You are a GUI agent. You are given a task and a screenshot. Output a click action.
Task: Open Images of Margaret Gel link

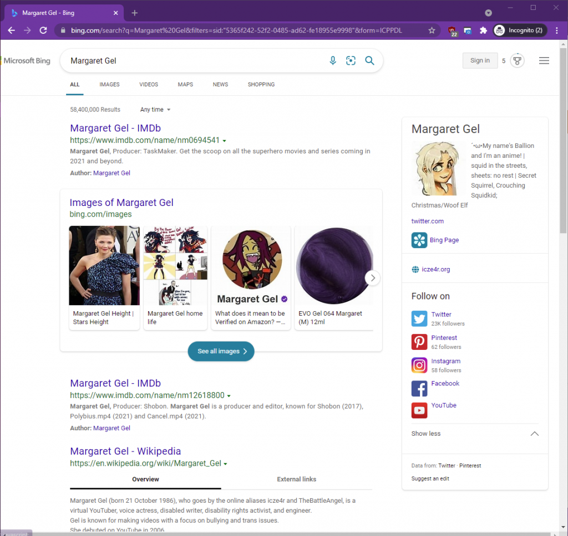pyautogui.click(x=121, y=203)
